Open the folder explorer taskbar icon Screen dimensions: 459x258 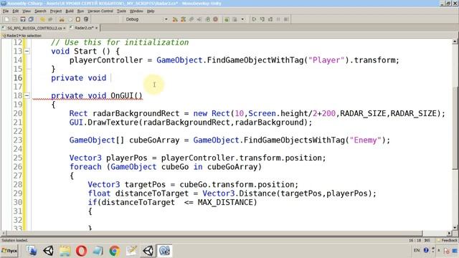(x=65, y=251)
